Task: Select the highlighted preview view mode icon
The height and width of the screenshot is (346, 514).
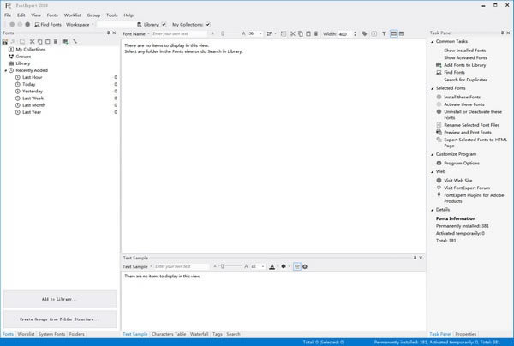Action: click(x=394, y=33)
